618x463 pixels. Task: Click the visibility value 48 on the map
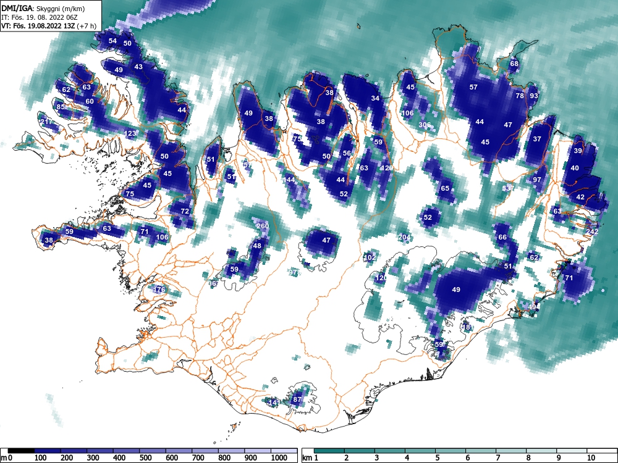click(x=257, y=246)
